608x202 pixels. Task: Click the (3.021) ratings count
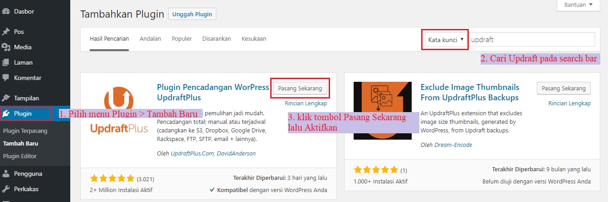click(x=146, y=178)
